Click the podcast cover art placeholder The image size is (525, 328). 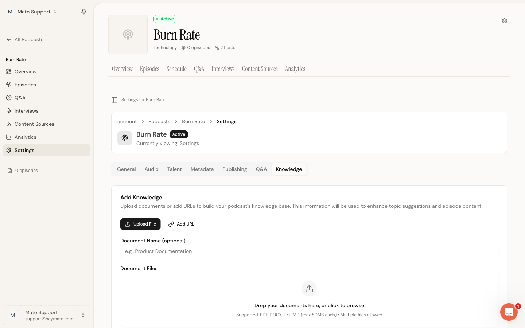click(128, 35)
